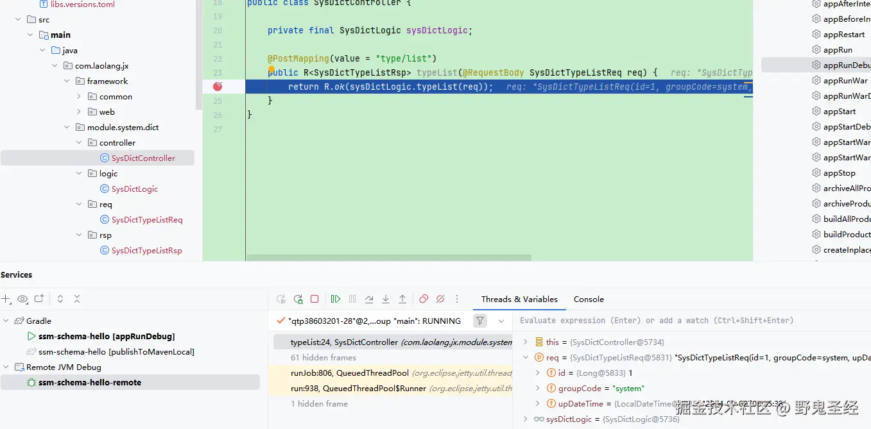The height and width of the screenshot is (429, 871).
Task: Expand the sysDictLogic variable node
Action: click(x=525, y=419)
